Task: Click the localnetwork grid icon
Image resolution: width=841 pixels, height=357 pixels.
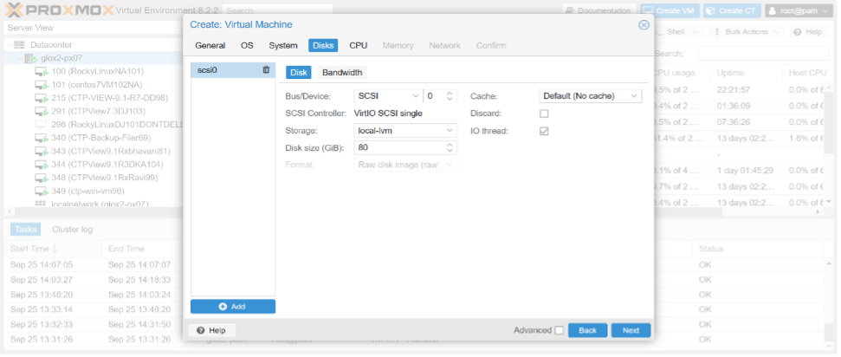Action: point(40,204)
